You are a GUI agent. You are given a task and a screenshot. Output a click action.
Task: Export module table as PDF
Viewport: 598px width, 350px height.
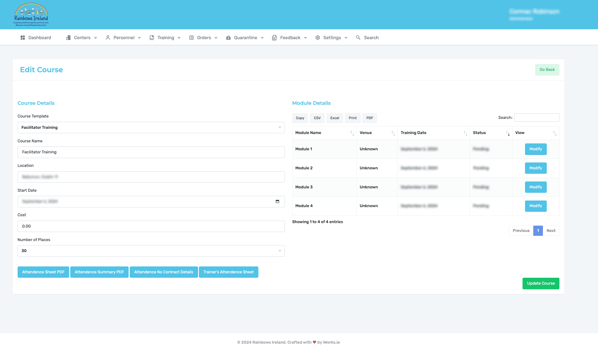pyautogui.click(x=370, y=118)
